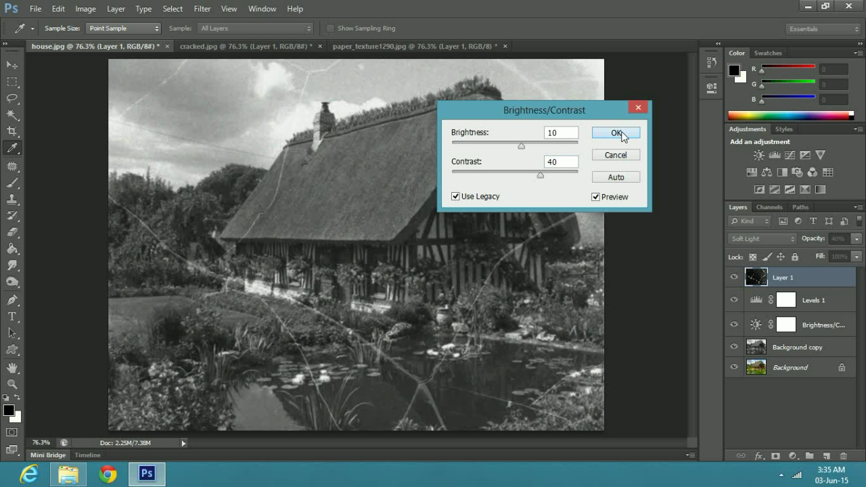Select the Eyedropper tool in the toolbar
This screenshot has height=487, width=866.
coord(12,149)
